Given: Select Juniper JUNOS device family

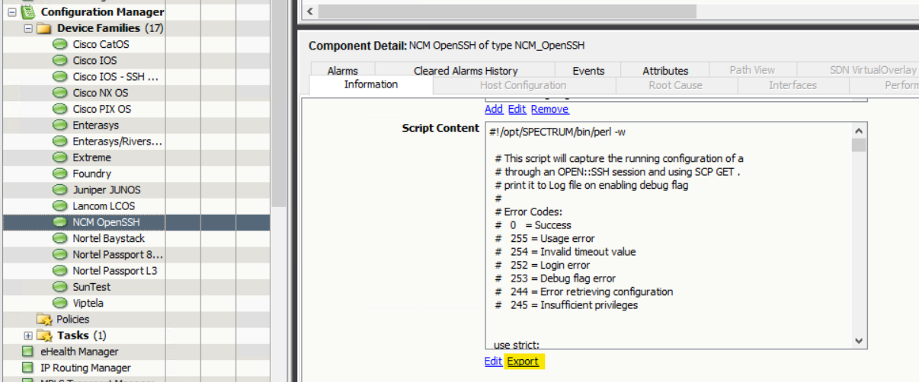Looking at the screenshot, I should tap(107, 189).
